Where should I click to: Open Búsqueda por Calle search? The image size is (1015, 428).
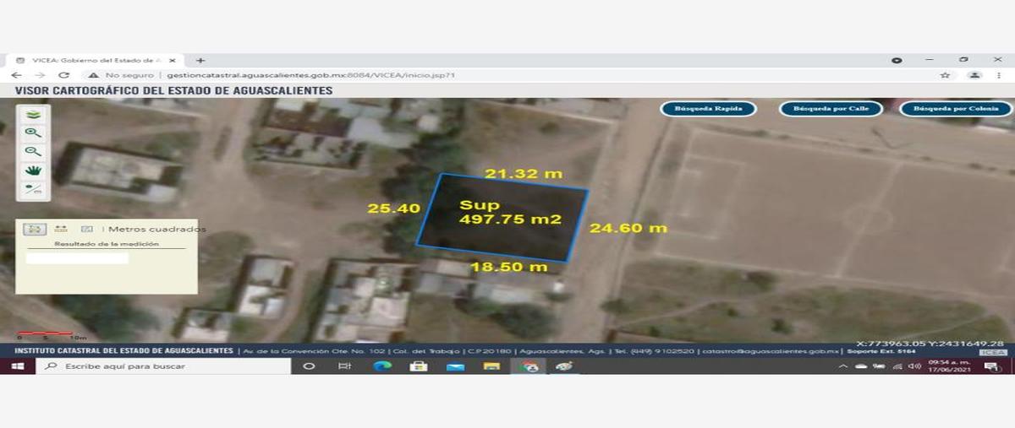coord(831,109)
